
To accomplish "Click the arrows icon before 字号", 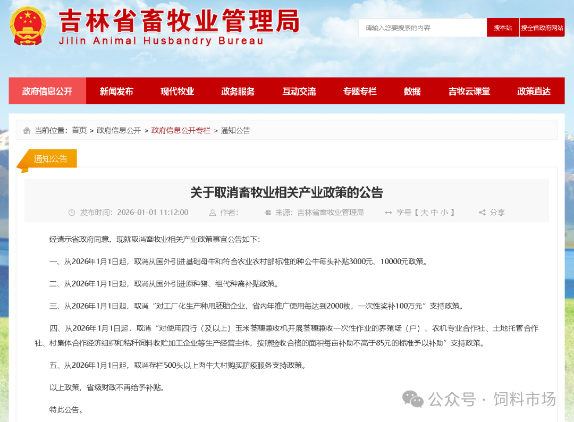I will [x=389, y=212].
